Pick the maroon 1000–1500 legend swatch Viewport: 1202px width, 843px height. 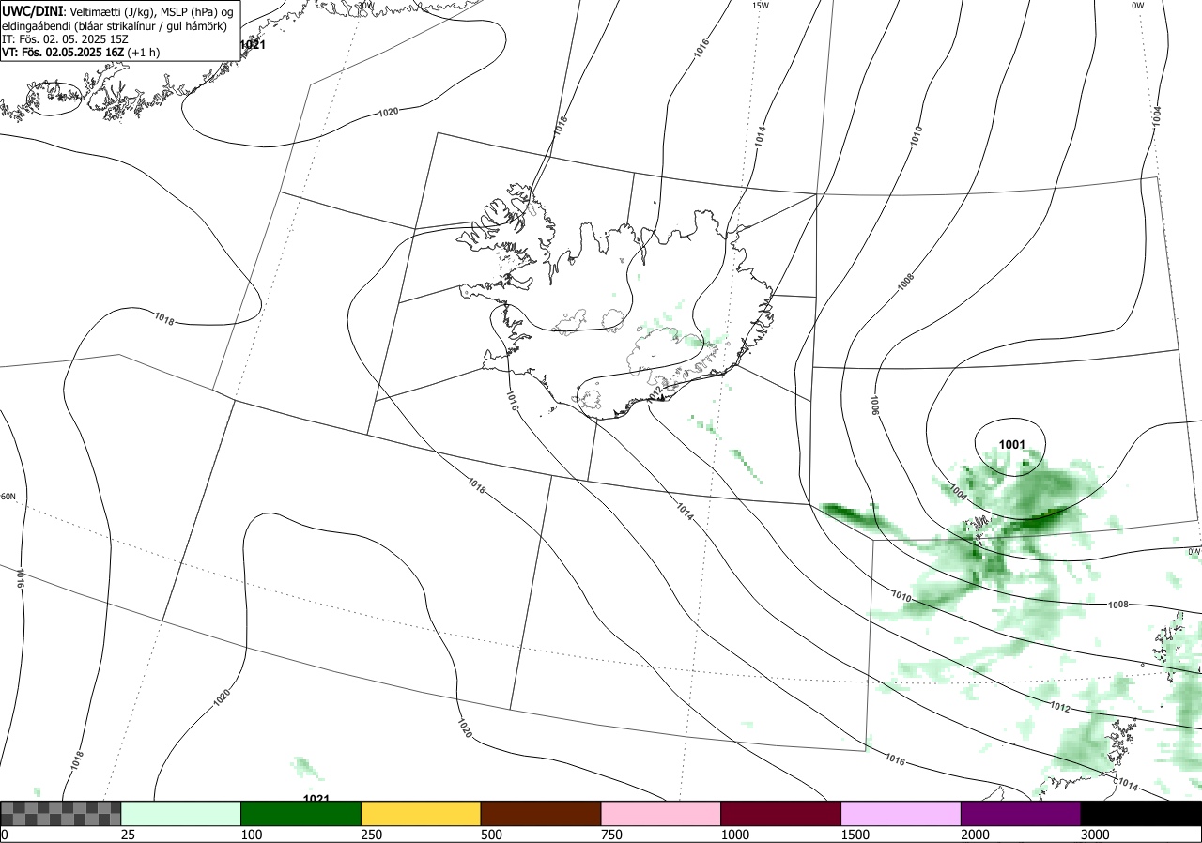tap(781, 813)
